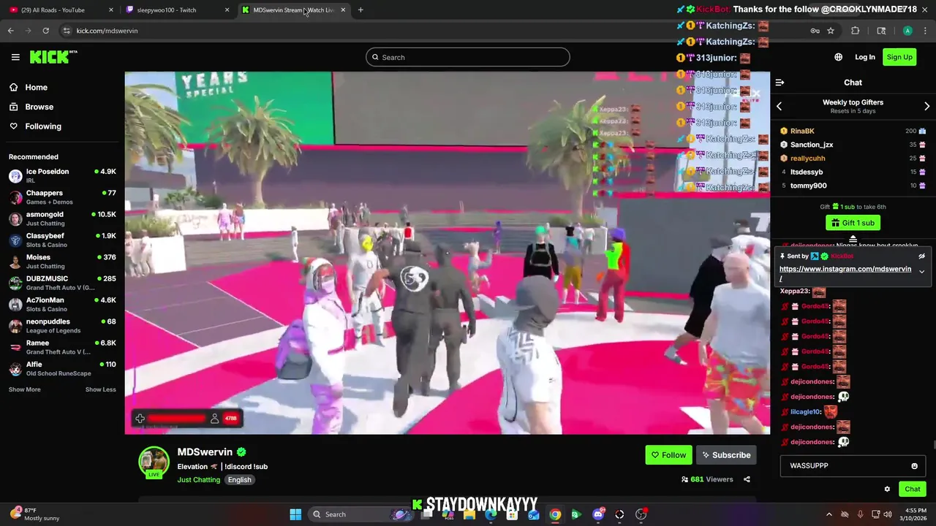Open Alfie Old School RuneScape channel
The image size is (936, 526).
pyautogui.click(x=62, y=369)
